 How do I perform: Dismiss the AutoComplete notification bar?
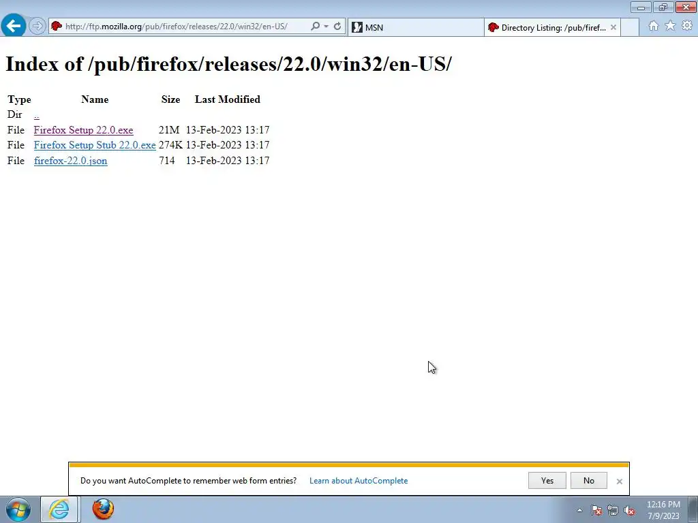[619, 481]
